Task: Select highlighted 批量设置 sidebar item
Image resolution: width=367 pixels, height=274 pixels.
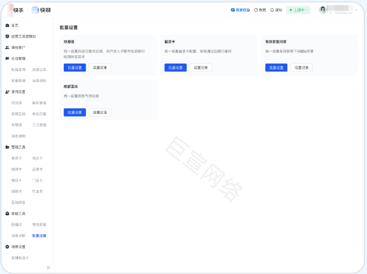Action: point(39,236)
